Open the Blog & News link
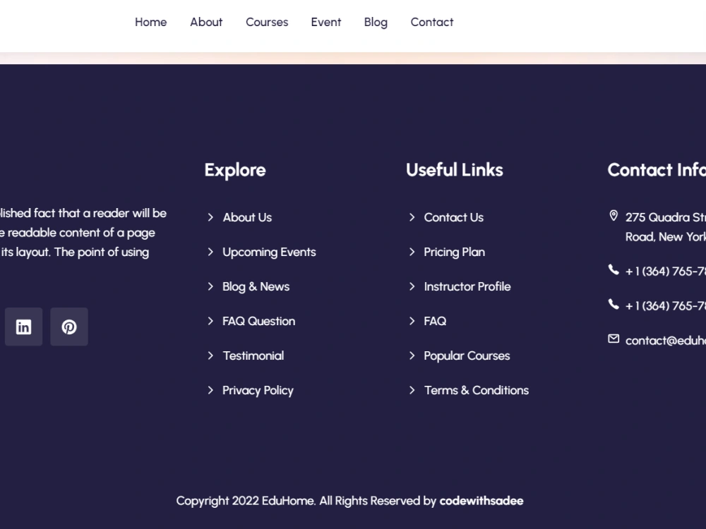Viewport: 706px width, 529px height. point(256,287)
